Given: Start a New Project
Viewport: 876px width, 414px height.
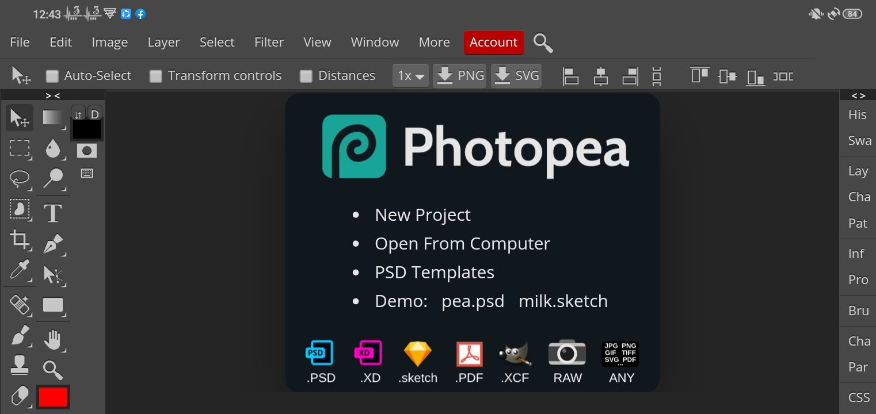Looking at the screenshot, I should click(x=422, y=214).
